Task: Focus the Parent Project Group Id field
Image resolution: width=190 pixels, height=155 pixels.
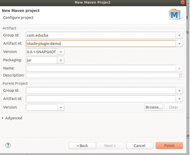Action: (x=101, y=91)
